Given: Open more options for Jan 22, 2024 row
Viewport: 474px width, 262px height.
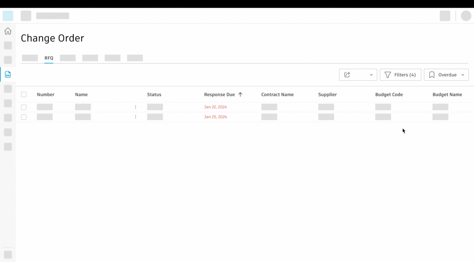Looking at the screenshot, I should (x=135, y=107).
